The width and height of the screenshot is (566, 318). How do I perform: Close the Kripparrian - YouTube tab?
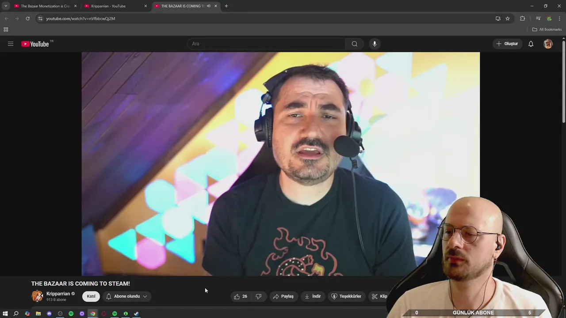point(145,6)
